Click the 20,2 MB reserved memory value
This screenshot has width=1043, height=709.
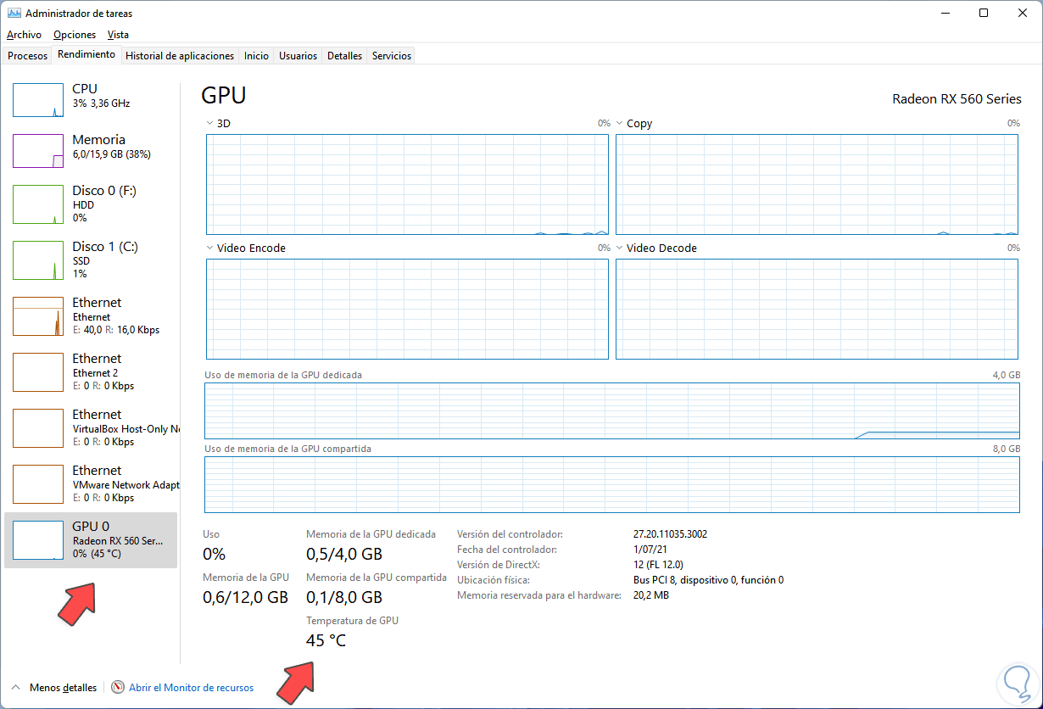(x=651, y=595)
